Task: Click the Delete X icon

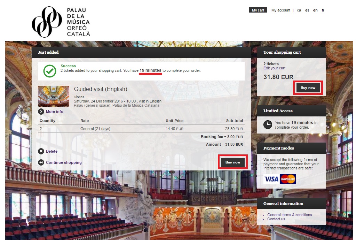Action: [41, 151]
